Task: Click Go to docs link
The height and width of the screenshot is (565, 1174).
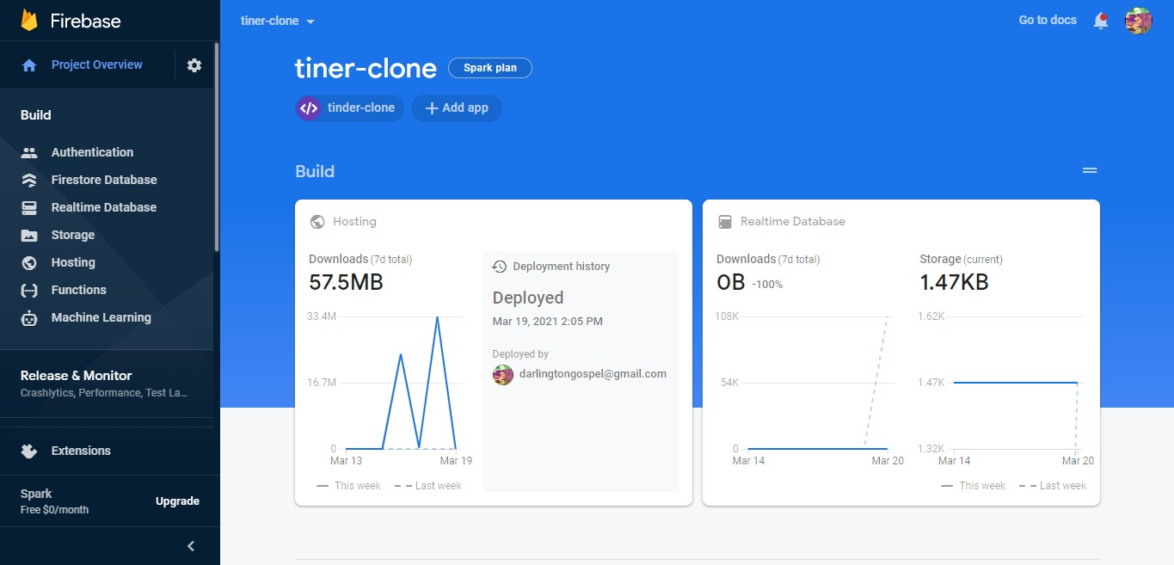Action: [1048, 21]
